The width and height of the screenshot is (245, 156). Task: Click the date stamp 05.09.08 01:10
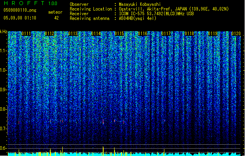(x=20, y=18)
